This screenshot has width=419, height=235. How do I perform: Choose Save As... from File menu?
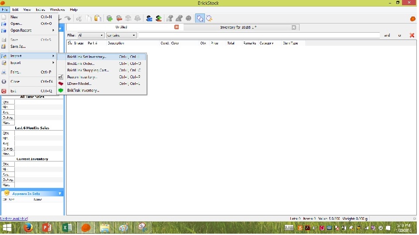pos(29,47)
